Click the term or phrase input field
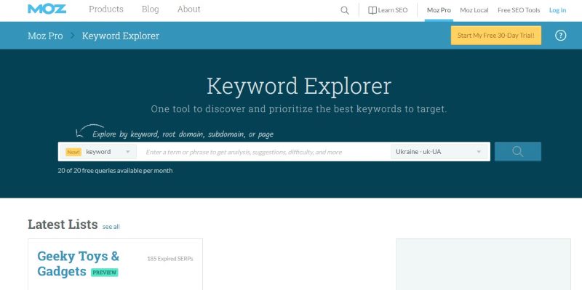The image size is (582, 290). pos(263,152)
